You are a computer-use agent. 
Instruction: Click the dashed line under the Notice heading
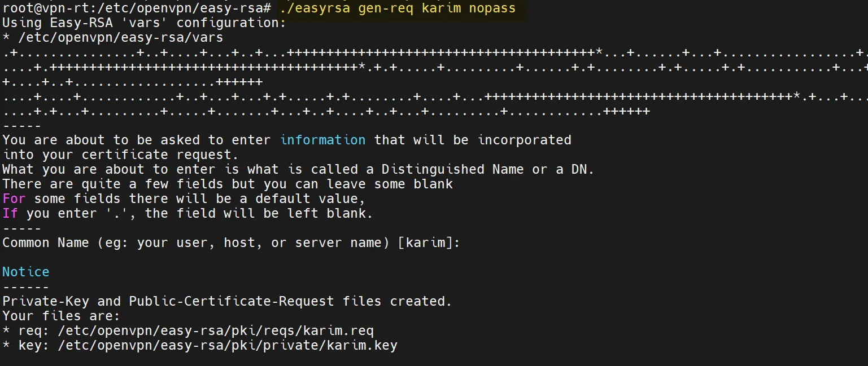(x=25, y=286)
